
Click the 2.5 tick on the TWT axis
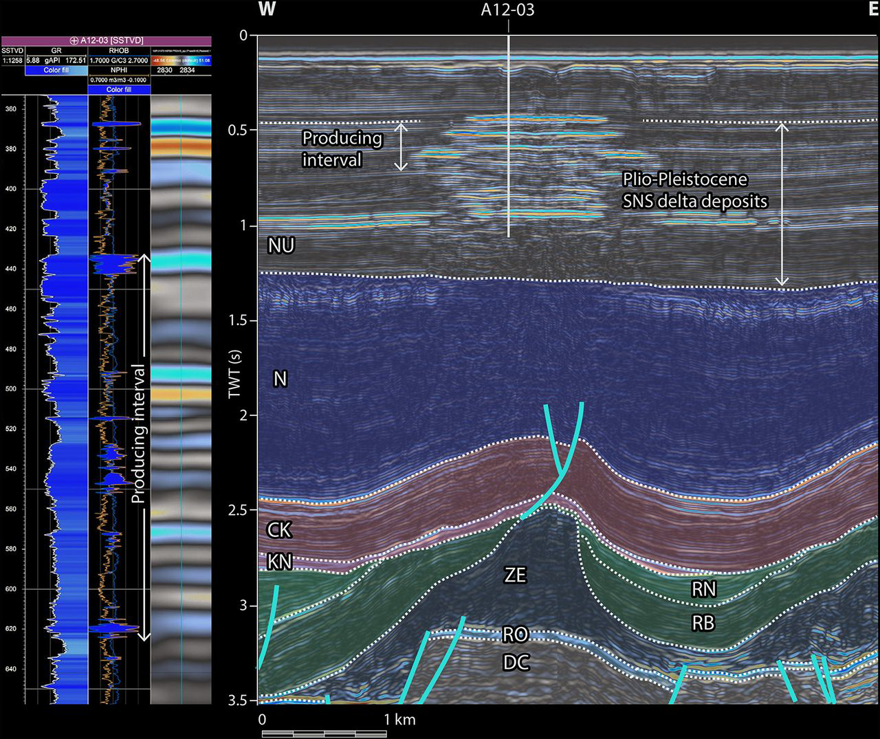pos(238,510)
